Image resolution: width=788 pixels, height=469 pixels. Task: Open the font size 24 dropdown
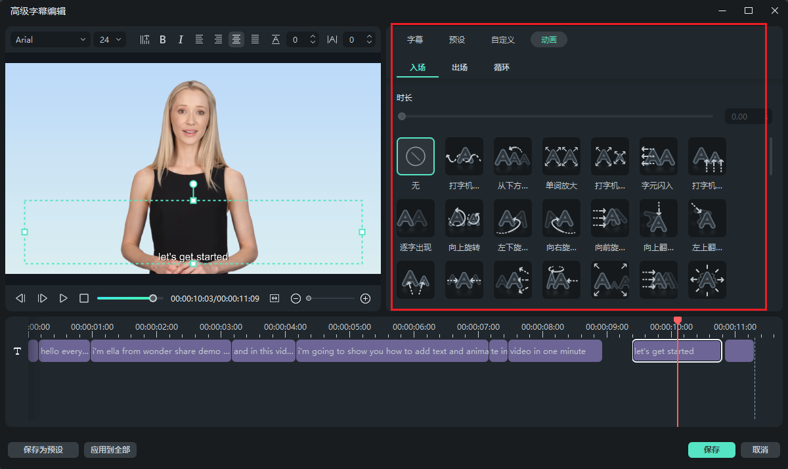pos(109,40)
